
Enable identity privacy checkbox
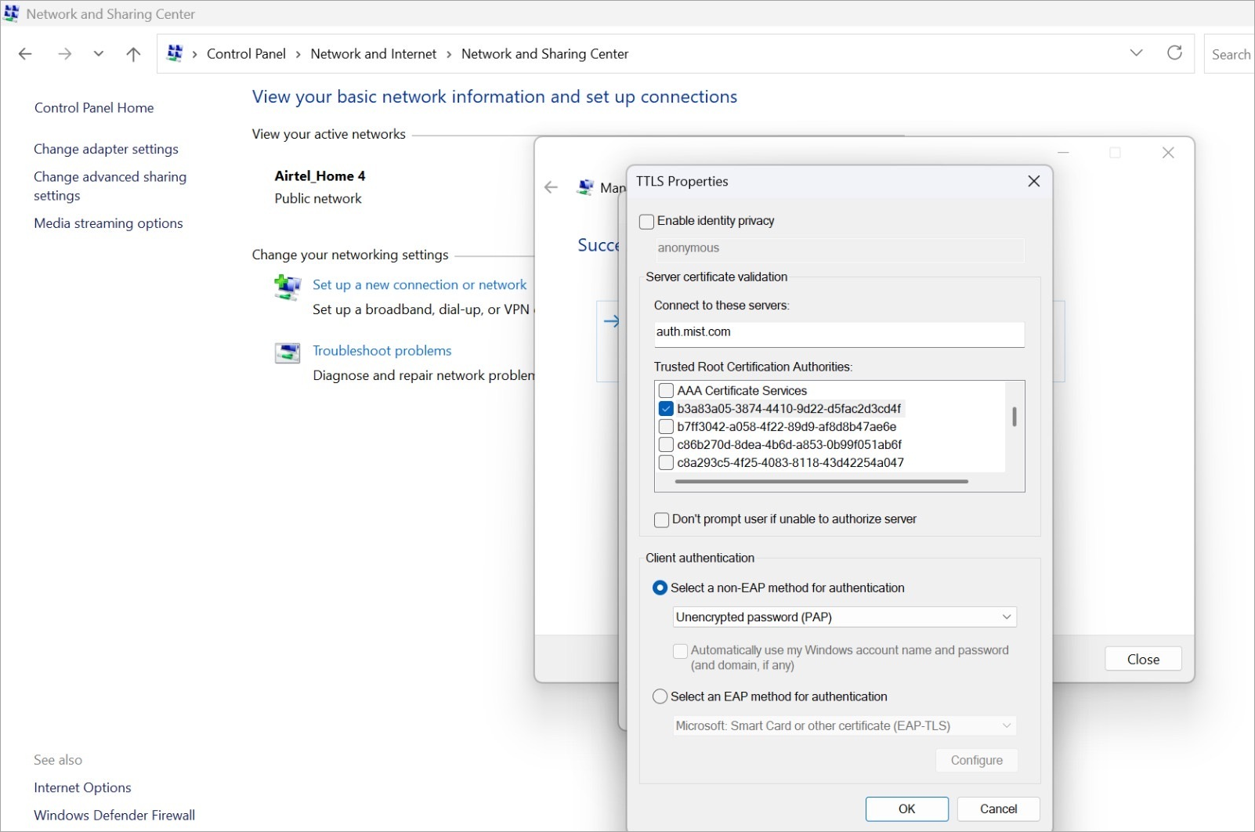pos(647,222)
